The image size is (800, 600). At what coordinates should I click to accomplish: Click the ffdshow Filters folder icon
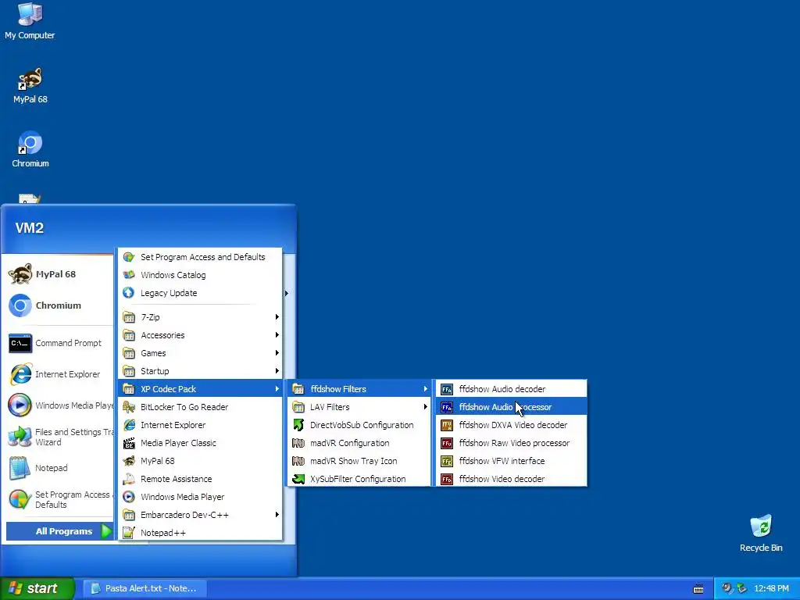click(x=298, y=389)
